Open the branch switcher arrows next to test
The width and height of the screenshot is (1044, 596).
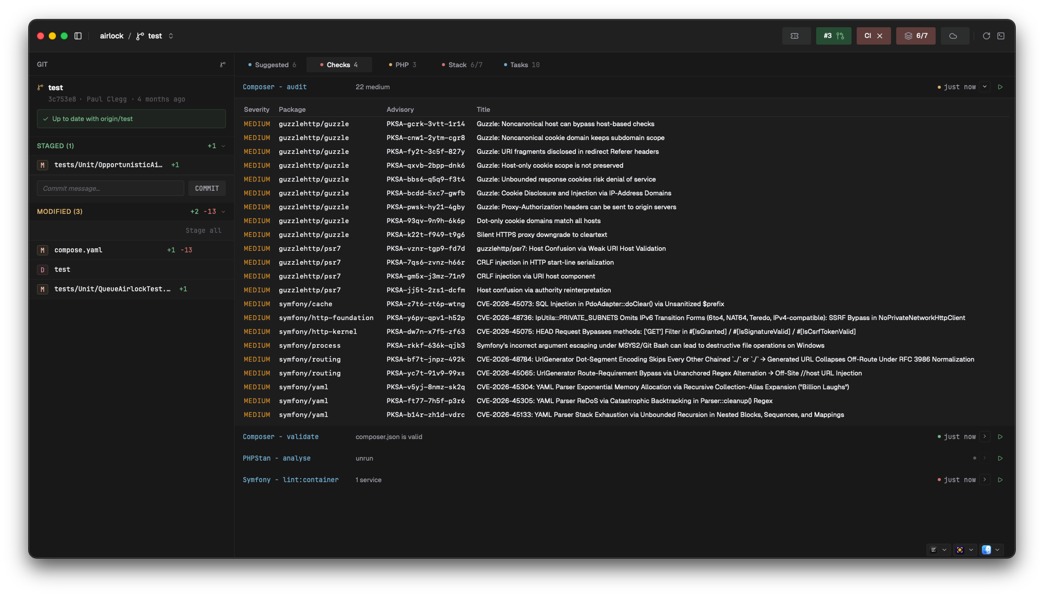pos(171,36)
